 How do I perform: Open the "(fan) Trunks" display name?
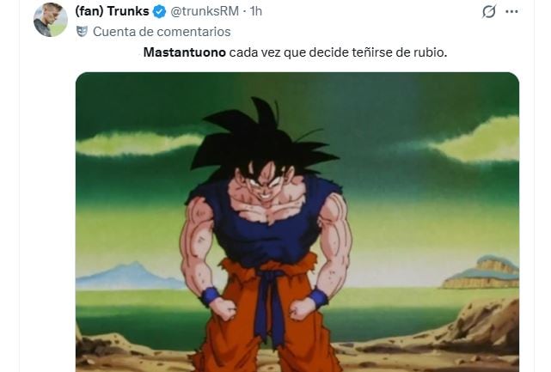[112, 11]
